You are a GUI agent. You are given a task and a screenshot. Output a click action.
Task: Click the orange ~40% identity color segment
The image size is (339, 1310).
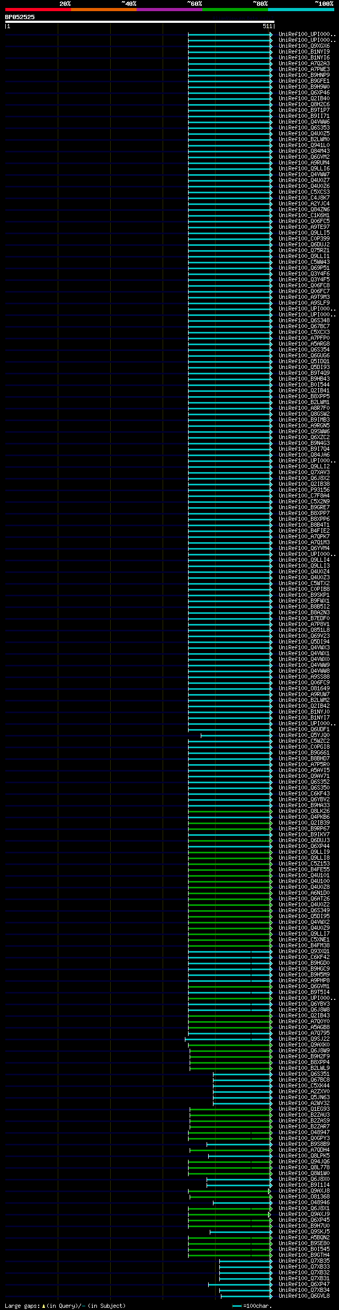click(x=104, y=10)
